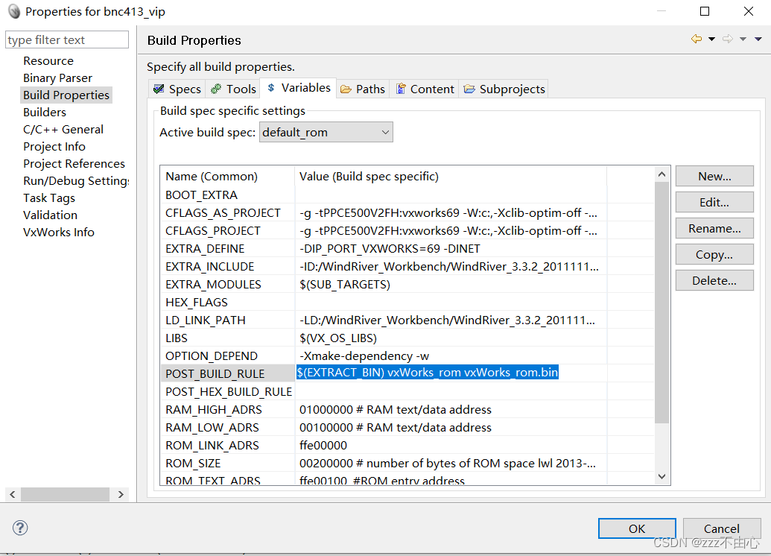This screenshot has width=771, height=556.
Task: Click the left tree scroll right arrow
Action: 121,494
